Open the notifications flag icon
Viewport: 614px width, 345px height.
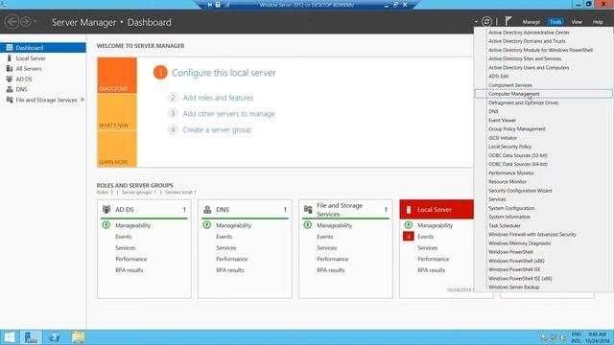pyautogui.click(x=508, y=21)
